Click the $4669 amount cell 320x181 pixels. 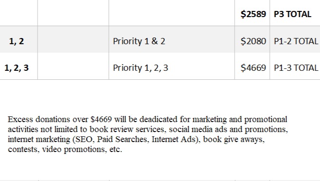(x=253, y=68)
